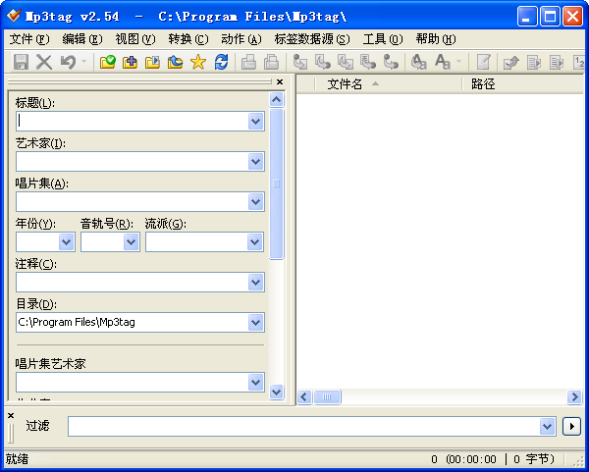Click the Filename to Tag convert icon
Image resolution: width=589 pixels, height=472 pixels.
point(323,62)
